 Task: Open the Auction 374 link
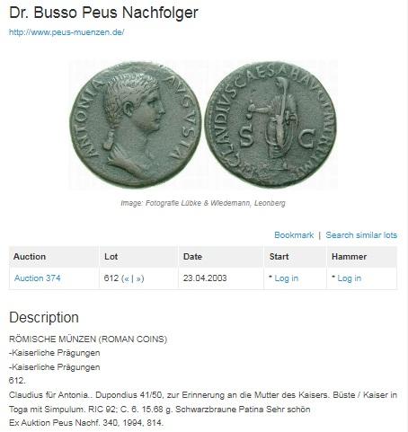pyautogui.click(x=38, y=278)
